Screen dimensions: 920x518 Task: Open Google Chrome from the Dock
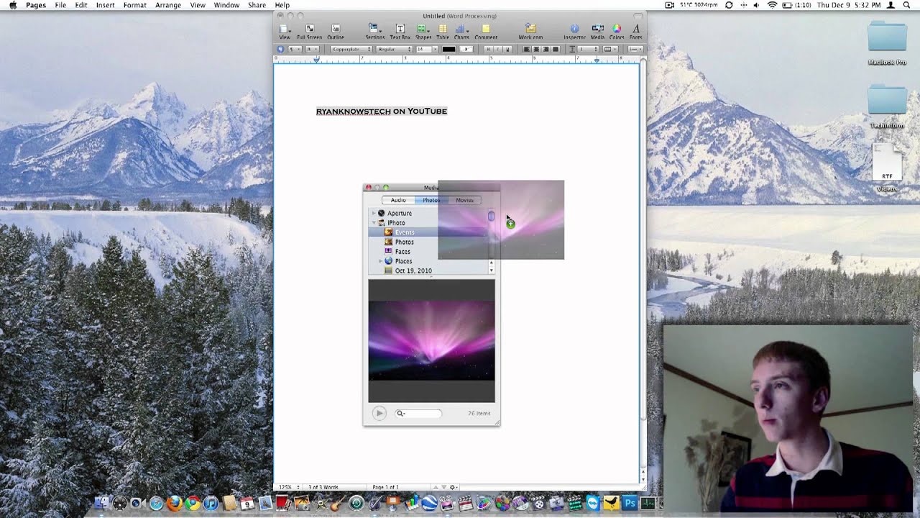click(193, 504)
